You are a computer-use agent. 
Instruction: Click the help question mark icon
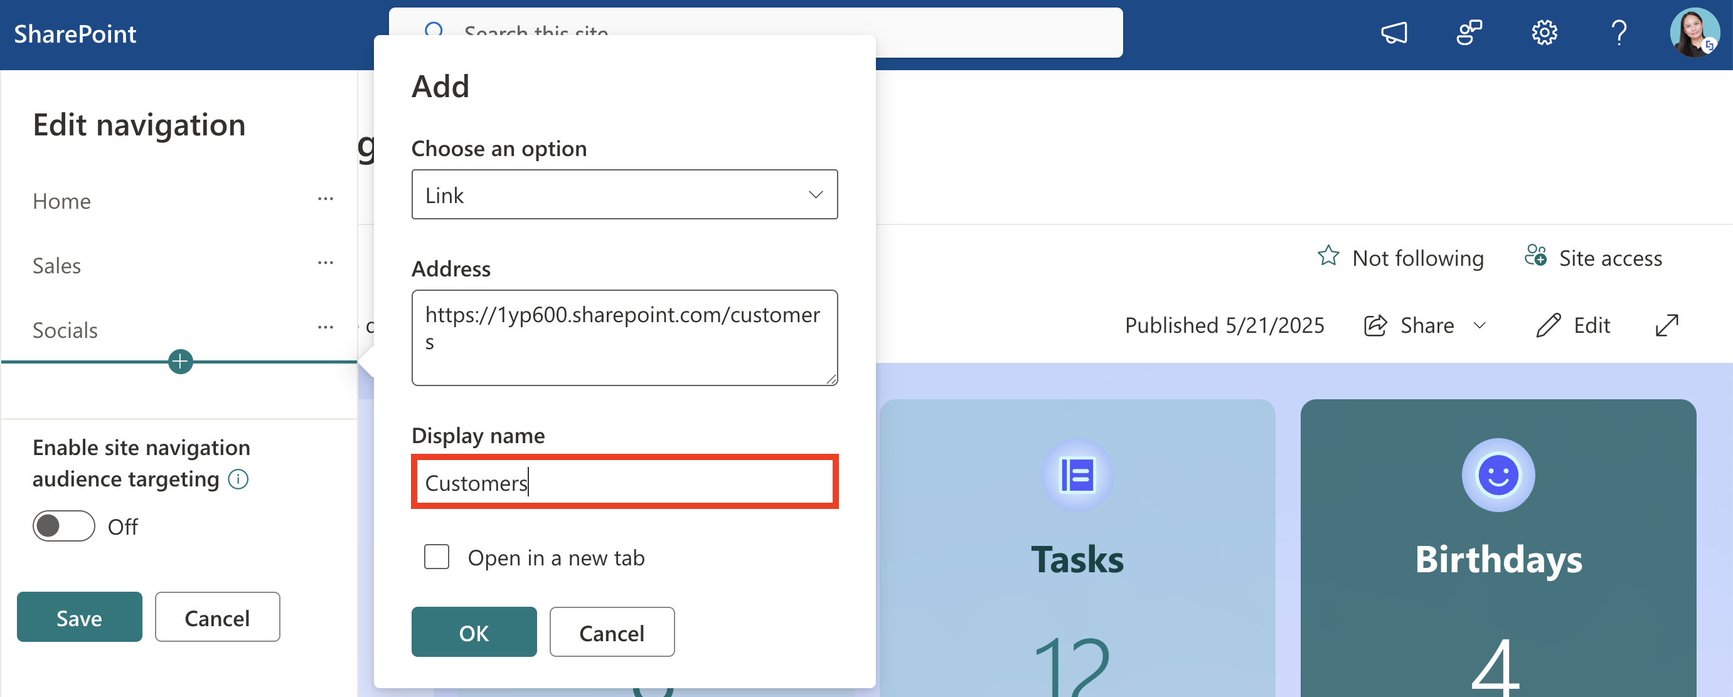(x=1619, y=33)
